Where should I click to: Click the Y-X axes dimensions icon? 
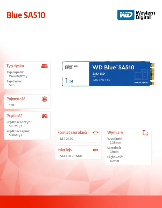click(x=145, y=133)
